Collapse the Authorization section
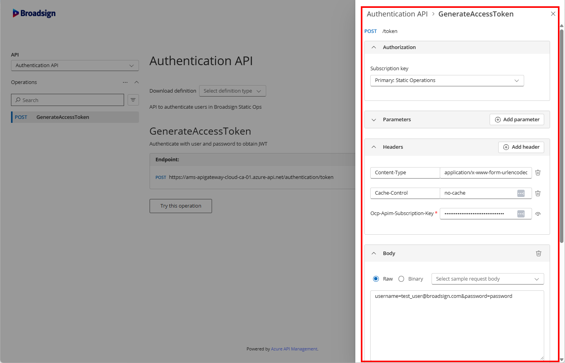565x363 pixels. 374,47
